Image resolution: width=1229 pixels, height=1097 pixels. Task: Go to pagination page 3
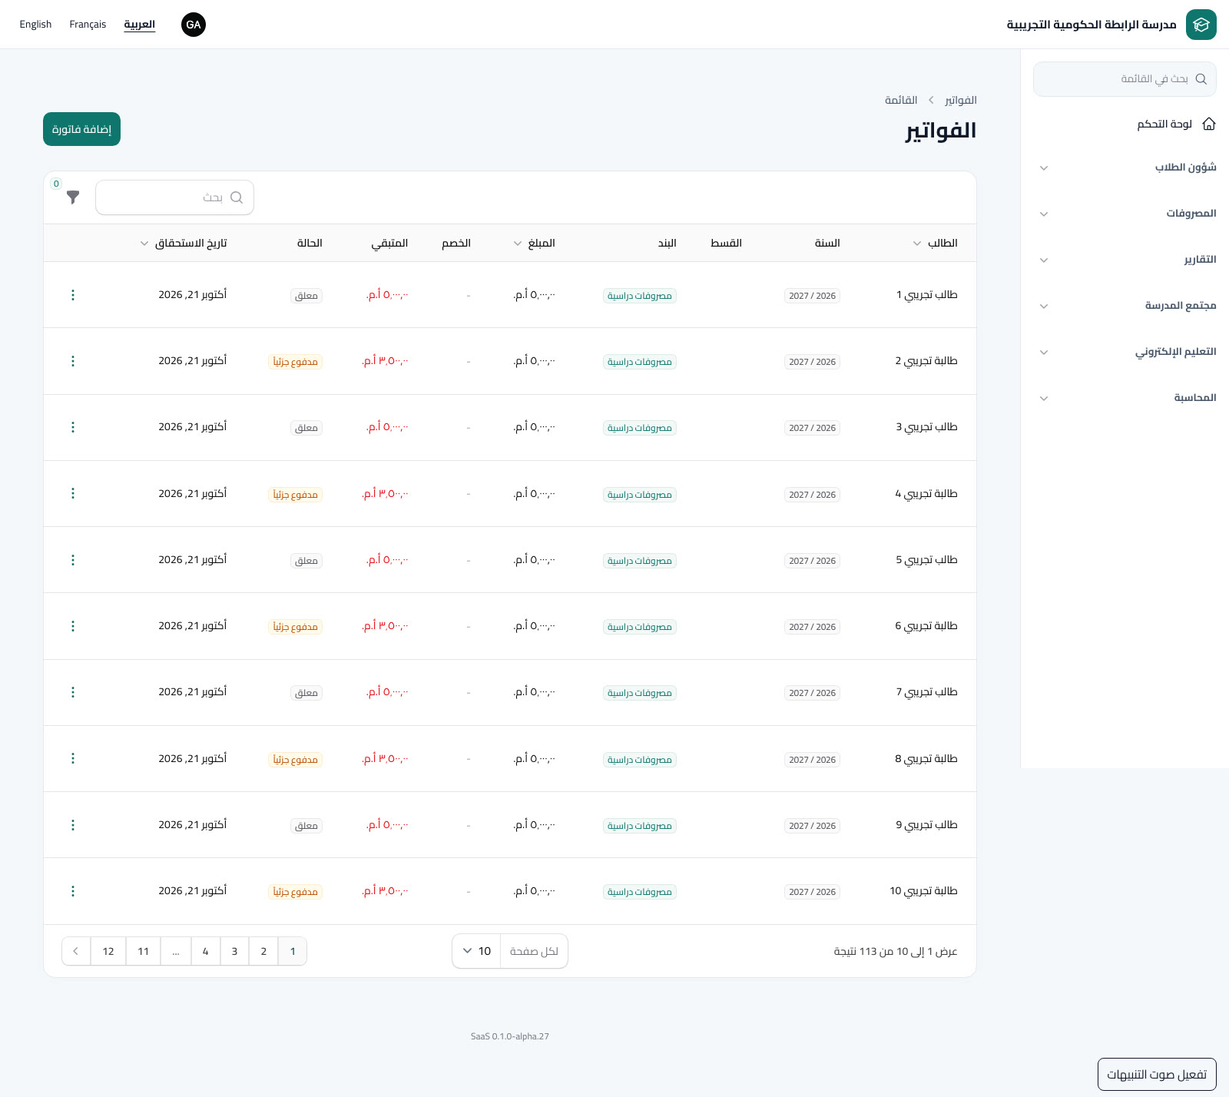pos(234,951)
